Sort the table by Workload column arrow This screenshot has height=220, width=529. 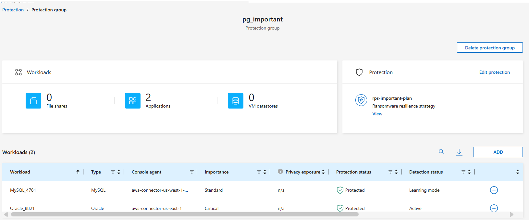tap(78, 172)
